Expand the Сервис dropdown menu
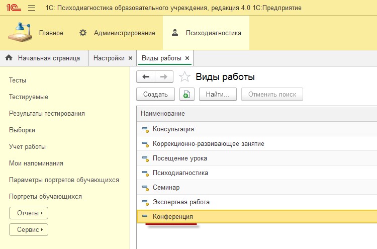The image size is (377, 249). click(x=29, y=229)
